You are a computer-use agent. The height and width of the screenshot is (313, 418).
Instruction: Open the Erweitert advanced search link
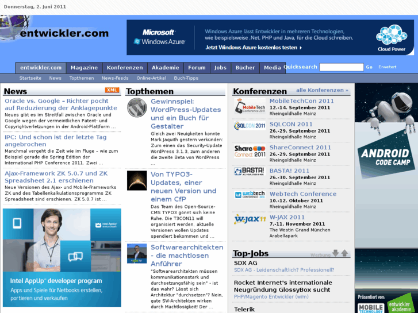387,67
